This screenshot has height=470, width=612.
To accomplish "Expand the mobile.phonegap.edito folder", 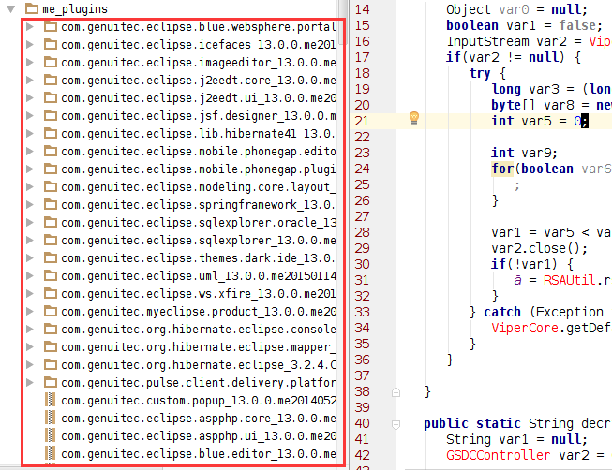I will pos(30,152).
